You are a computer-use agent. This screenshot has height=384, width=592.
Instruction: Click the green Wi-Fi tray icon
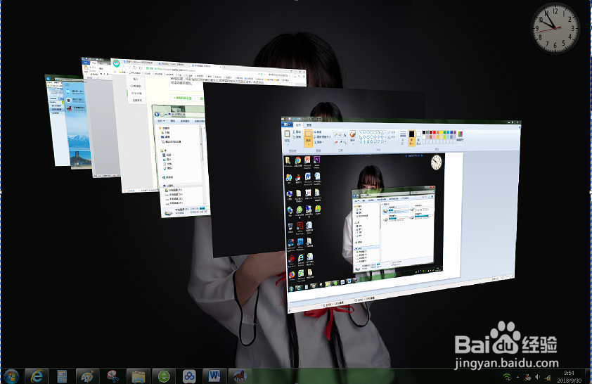click(x=507, y=377)
